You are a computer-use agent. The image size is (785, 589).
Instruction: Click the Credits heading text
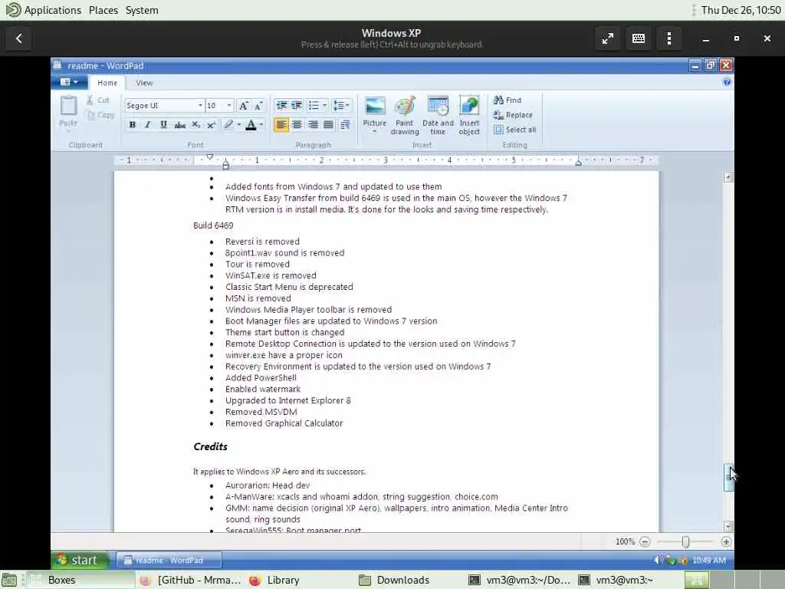[210, 446]
